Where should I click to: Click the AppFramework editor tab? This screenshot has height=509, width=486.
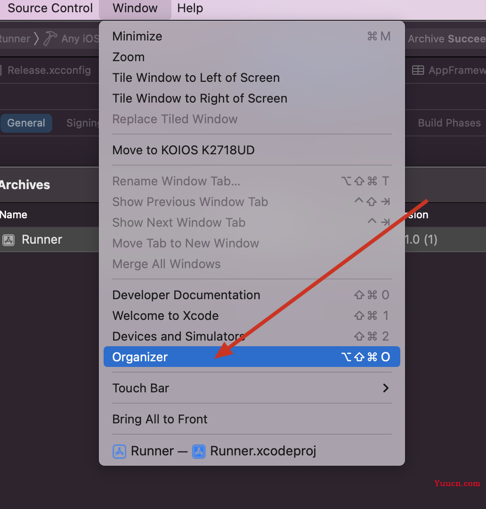[449, 70]
